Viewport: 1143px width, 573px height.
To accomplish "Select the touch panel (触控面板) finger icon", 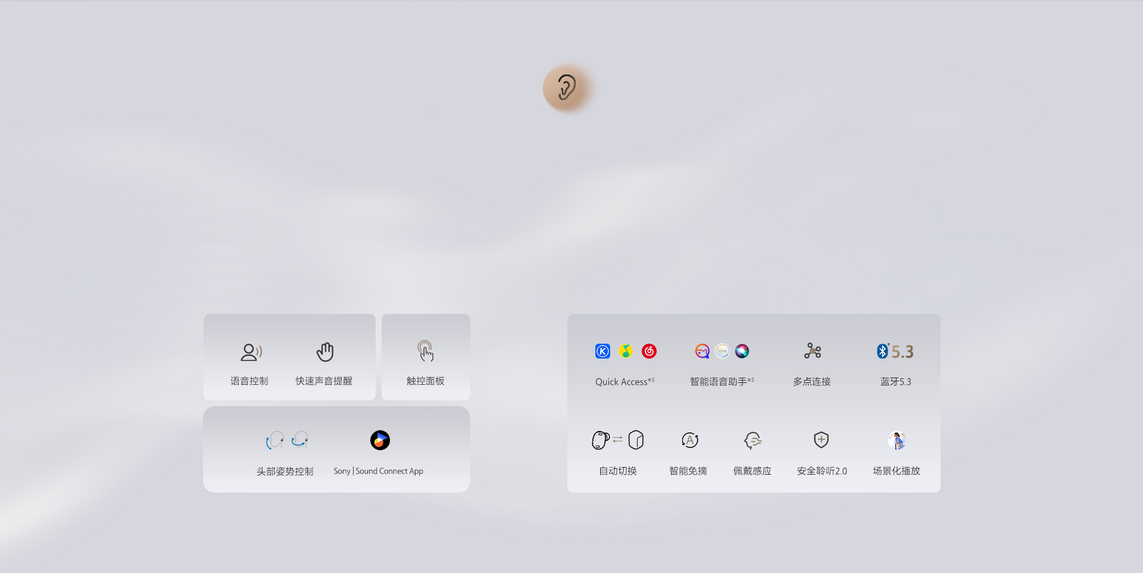I will (x=426, y=351).
